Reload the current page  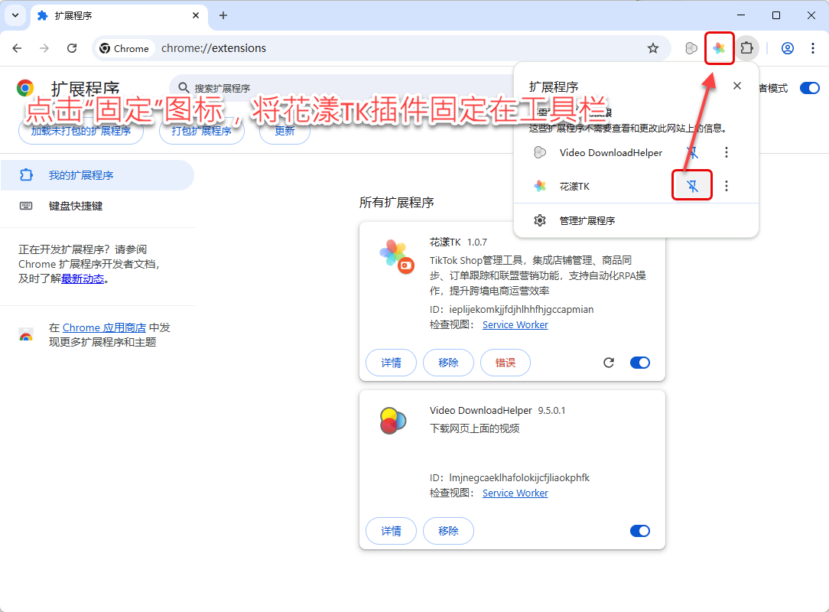pyautogui.click(x=72, y=48)
